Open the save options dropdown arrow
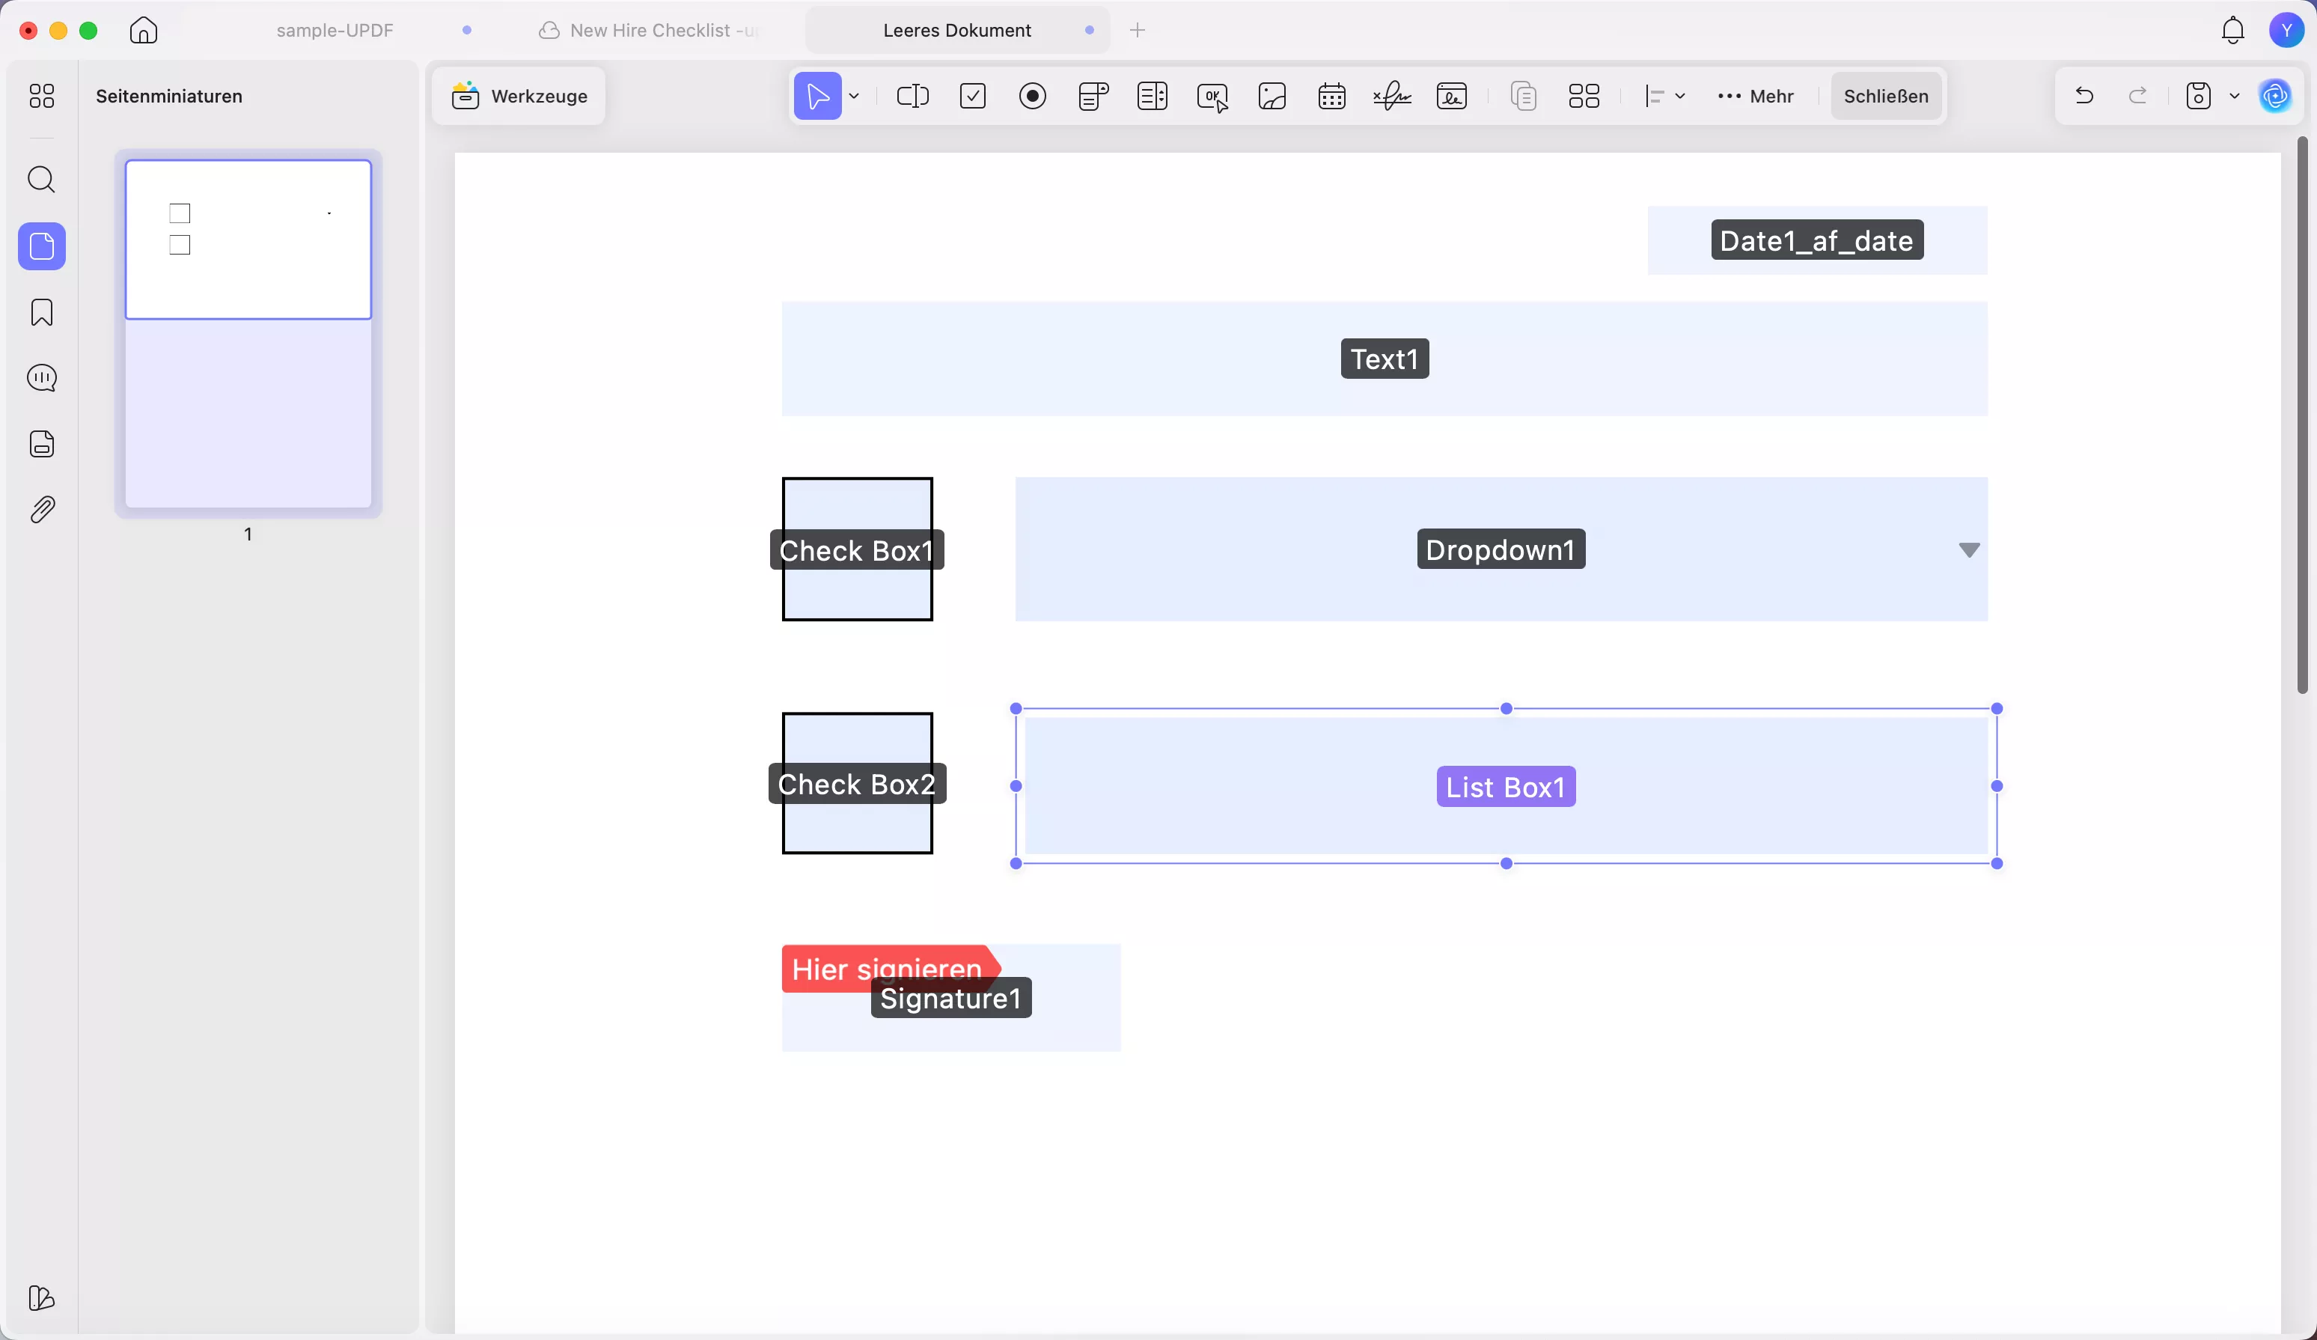Image resolution: width=2317 pixels, height=1340 pixels. pyautogui.click(x=2234, y=96)
